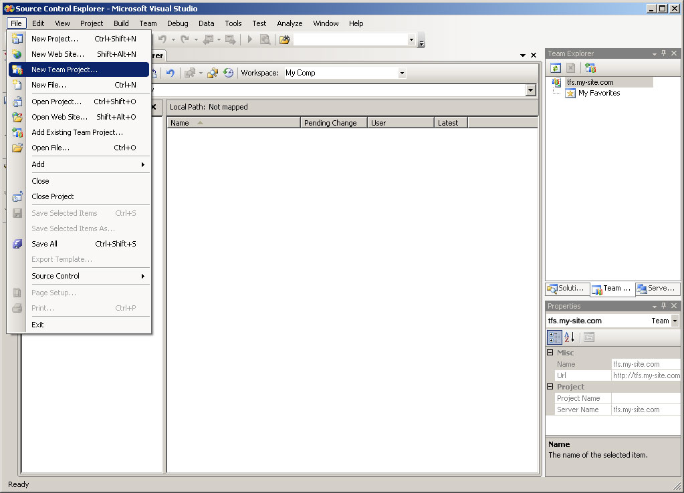Click the Alphabetical A-Z sort icon

[569, 337]
